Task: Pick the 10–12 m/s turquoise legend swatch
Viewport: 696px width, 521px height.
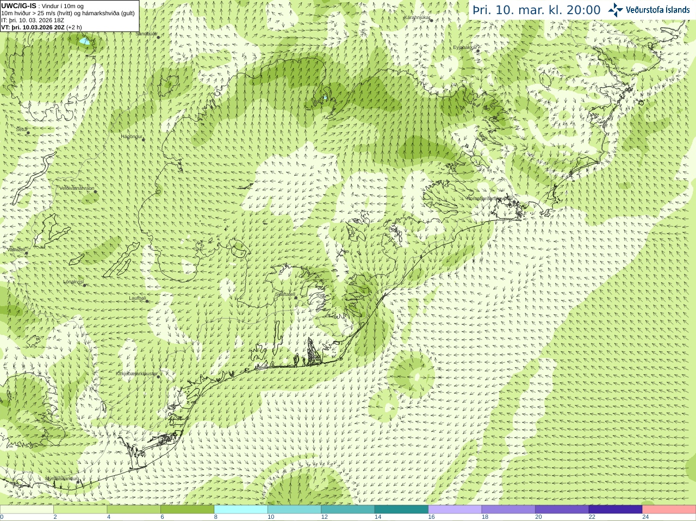Action: 294,510
